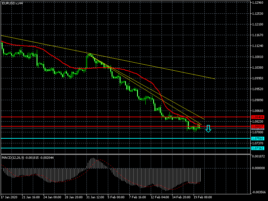Click the MACD 0.001872 scale value
Viewport: 268px width, 201px height.
(x=259, y=156)
